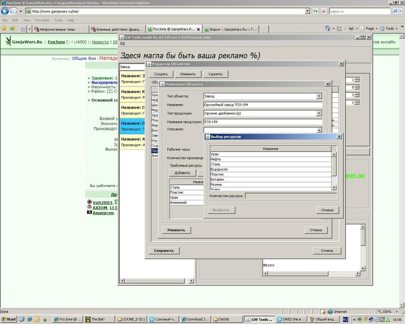
Task: Click the browser Forward arrow button
Action: point(13,11)
